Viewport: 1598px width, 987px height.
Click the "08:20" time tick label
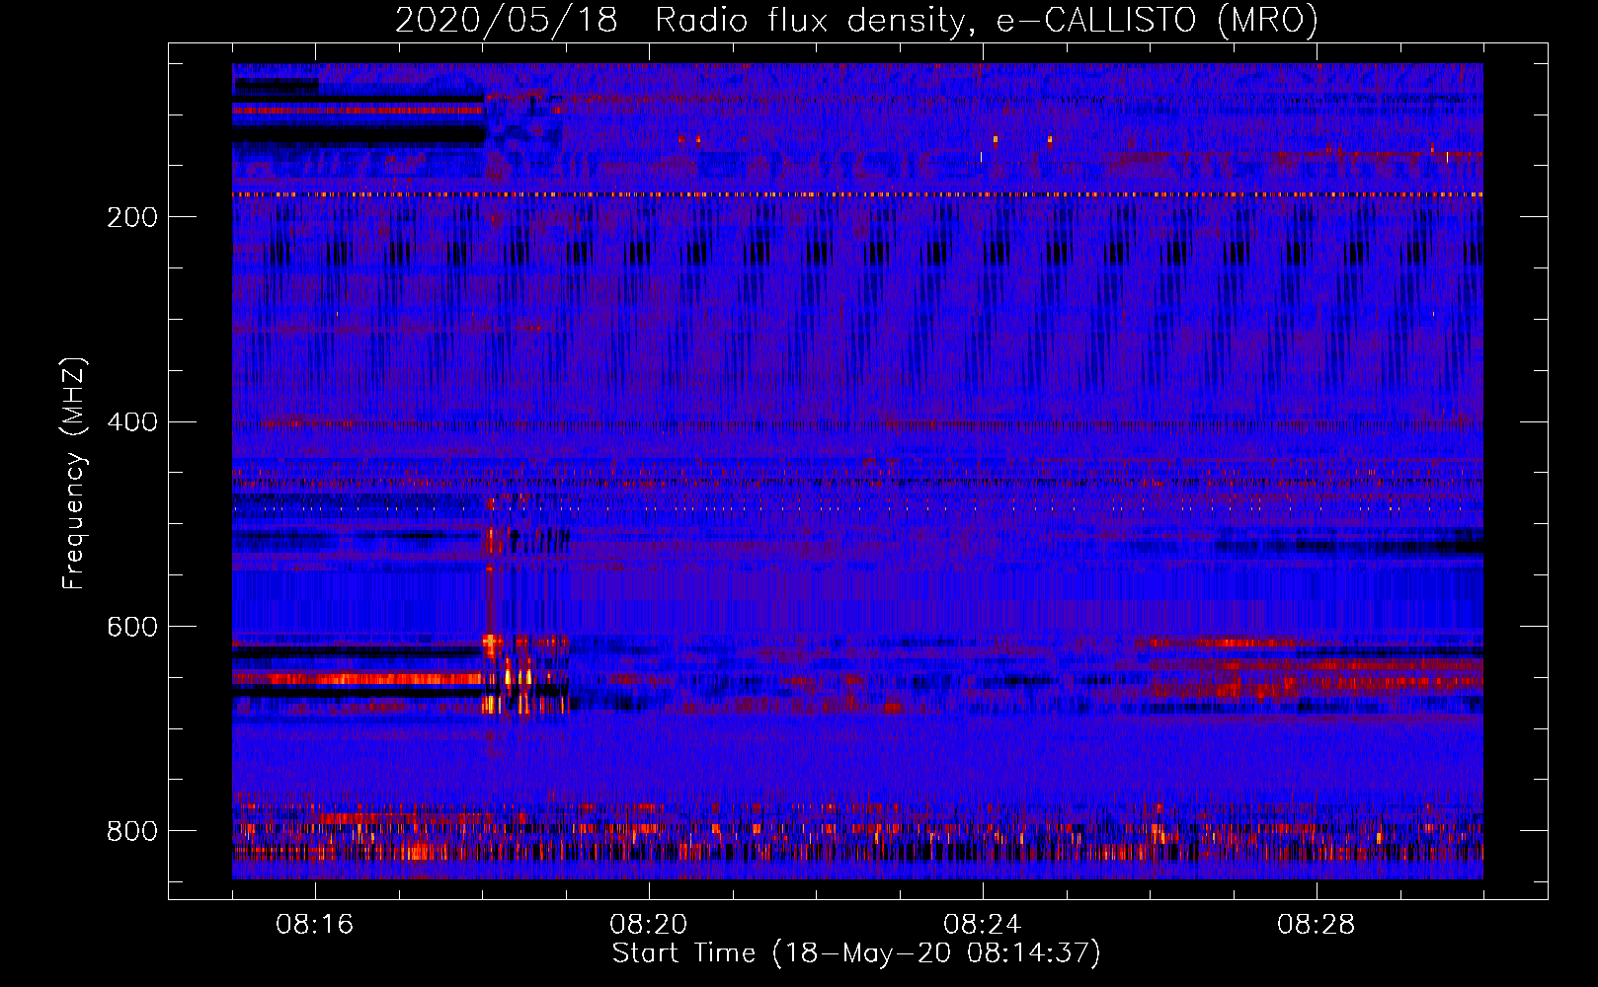coord(649,925)
